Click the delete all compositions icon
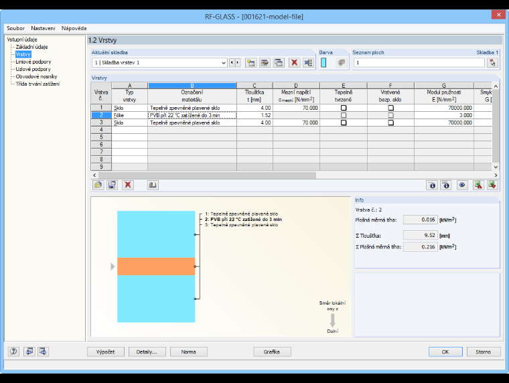 pos(308,63)
